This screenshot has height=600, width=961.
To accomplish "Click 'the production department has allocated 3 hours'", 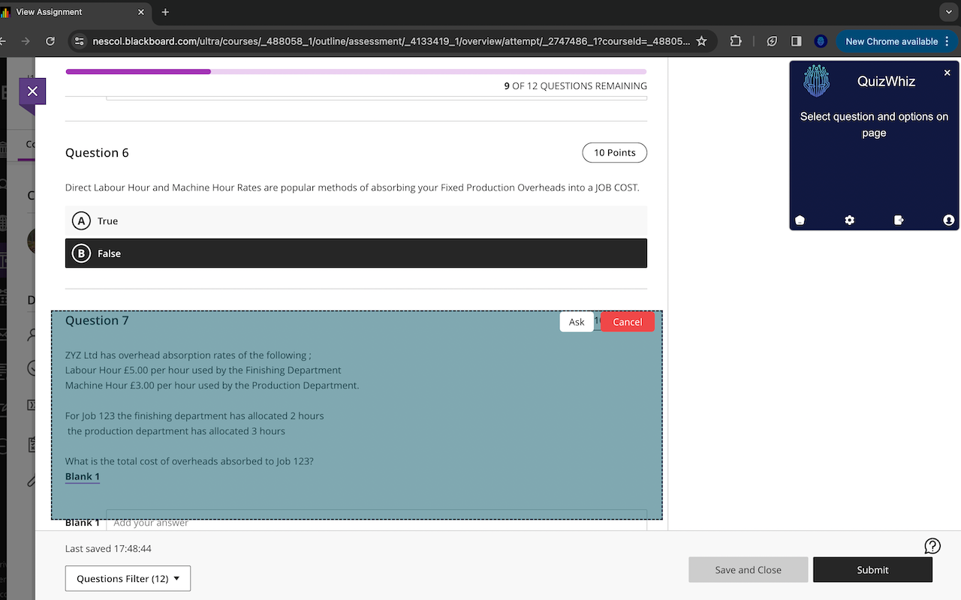I will pos(176,431).
